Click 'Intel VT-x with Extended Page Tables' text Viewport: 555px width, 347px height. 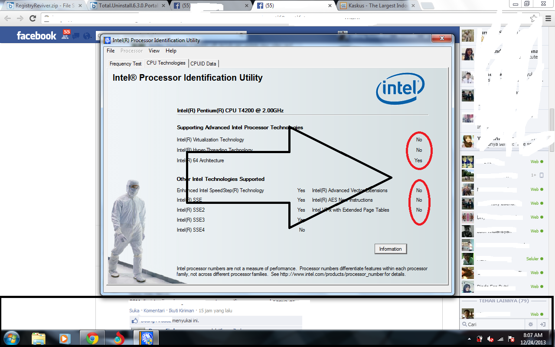[351, 210]
